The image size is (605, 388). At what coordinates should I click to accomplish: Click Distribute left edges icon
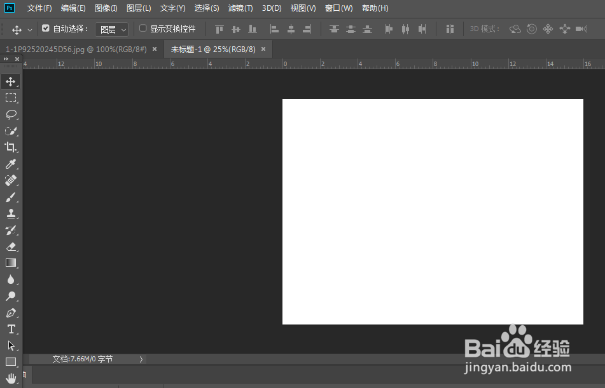coord(389,29)
